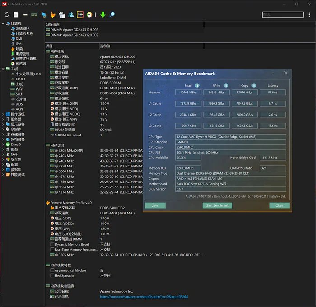Click the info icon next to Write
Viewport: 316px width, 307px height.
tap(226, 85)
